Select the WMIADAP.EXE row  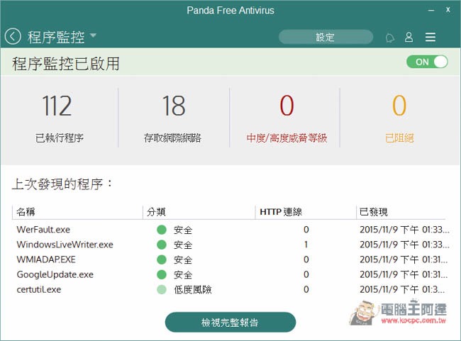[x=230, y=259]
